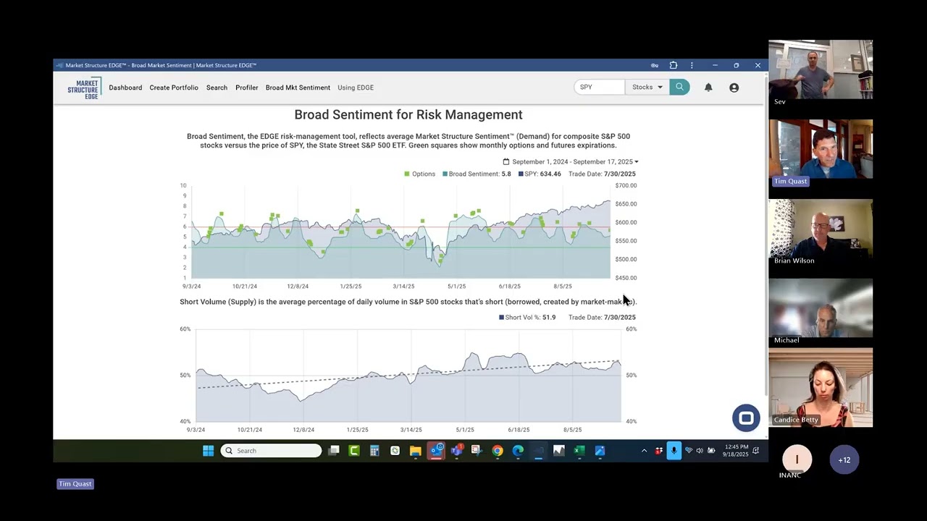The height and width of the screenshot is (521, 927).
Task: Click the Market Structure EDGE logo
Action: coord(84,88)
